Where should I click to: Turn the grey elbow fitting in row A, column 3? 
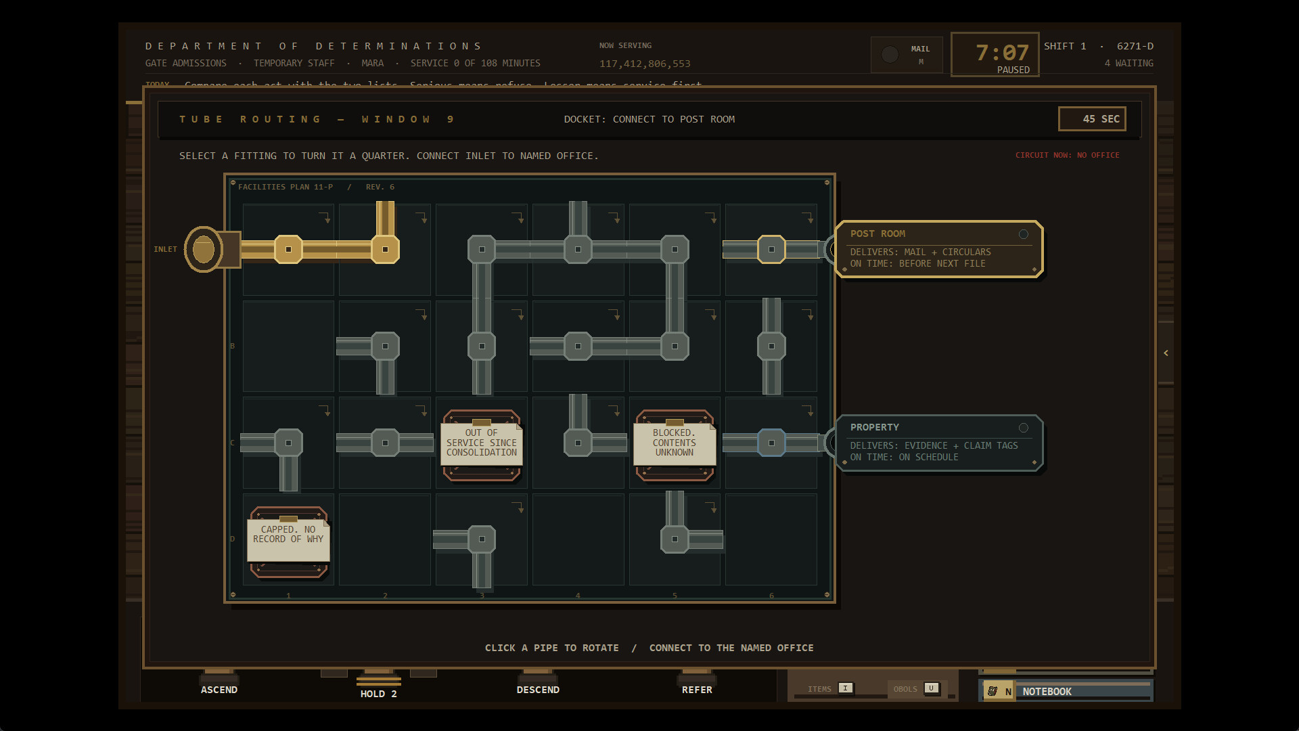coord(482,250)
